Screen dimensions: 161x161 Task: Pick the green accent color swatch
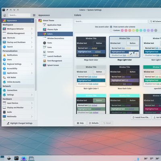pos(137,31)
